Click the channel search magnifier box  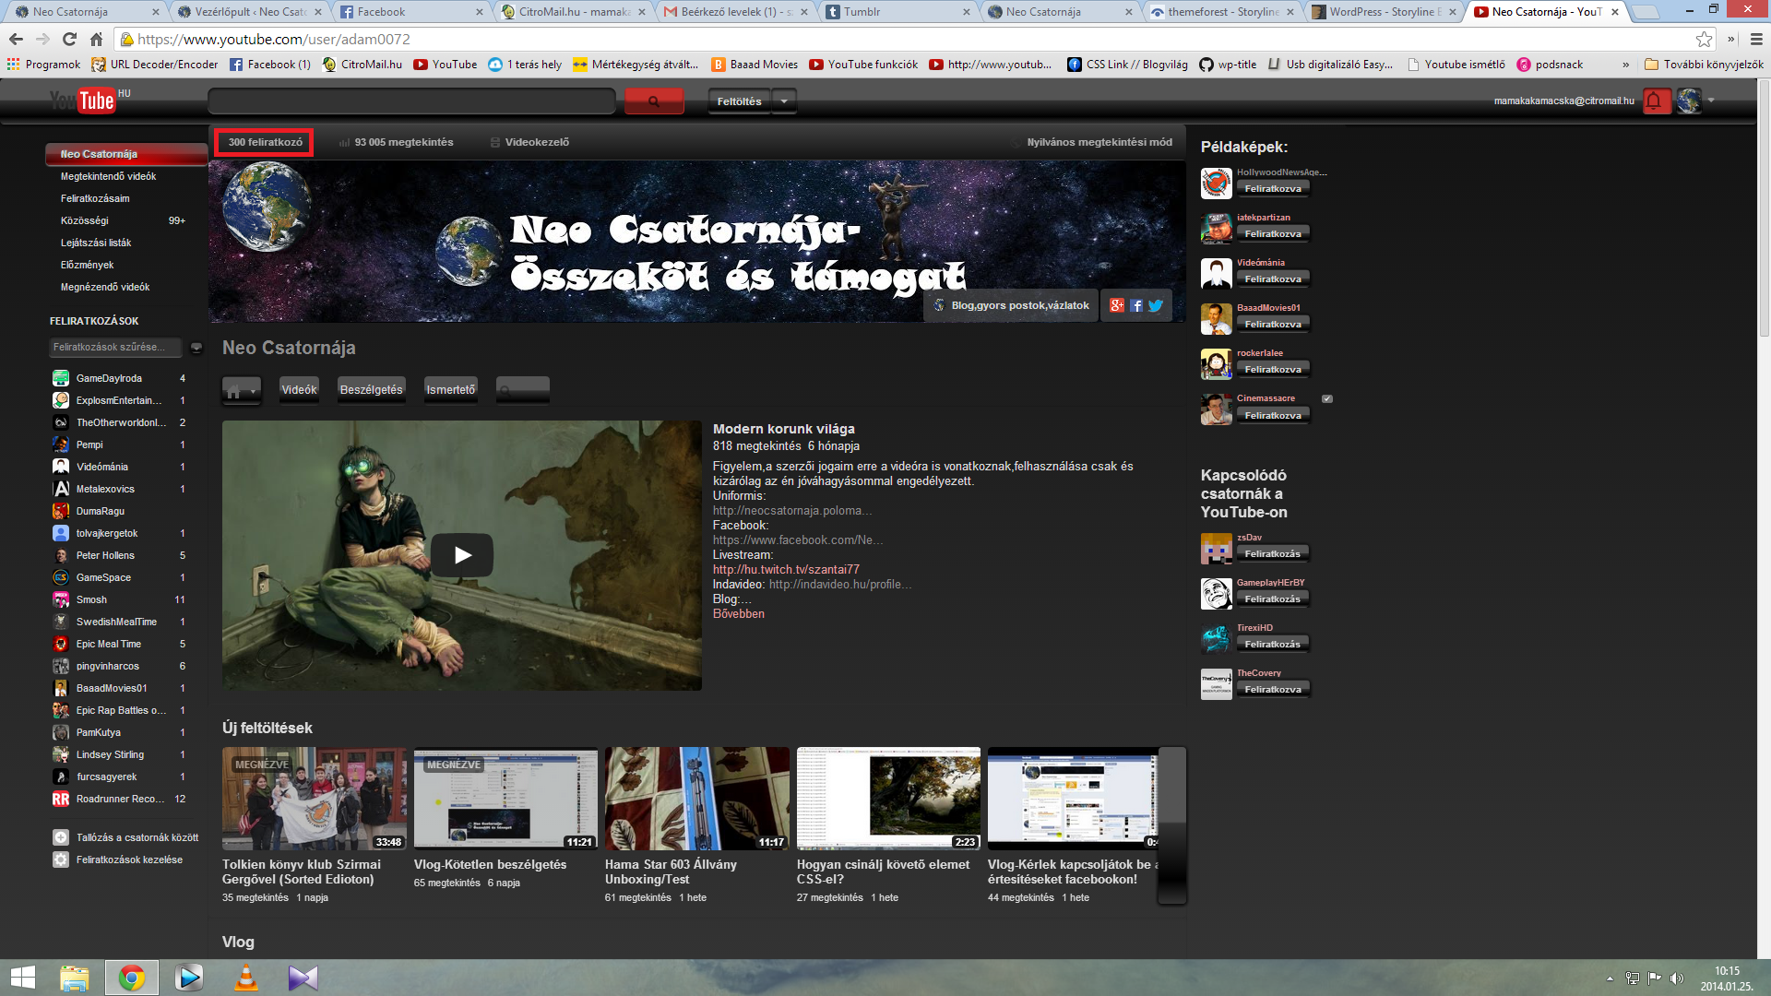[x=522, y=389]
